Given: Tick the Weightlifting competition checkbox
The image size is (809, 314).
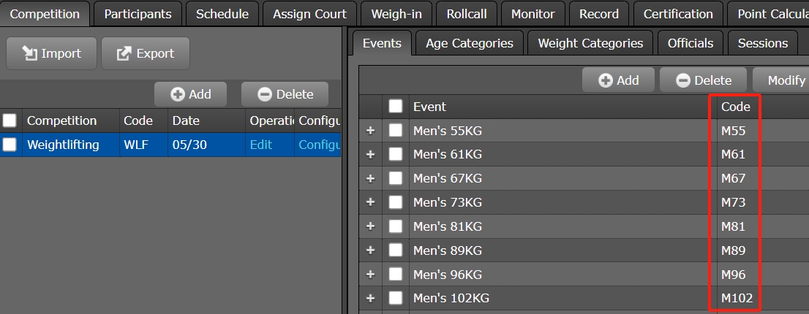Looking at the screenshot, I should click(x=10, y=145).
